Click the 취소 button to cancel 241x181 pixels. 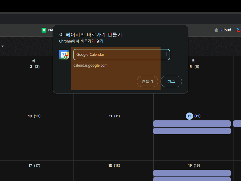(171, 81)
